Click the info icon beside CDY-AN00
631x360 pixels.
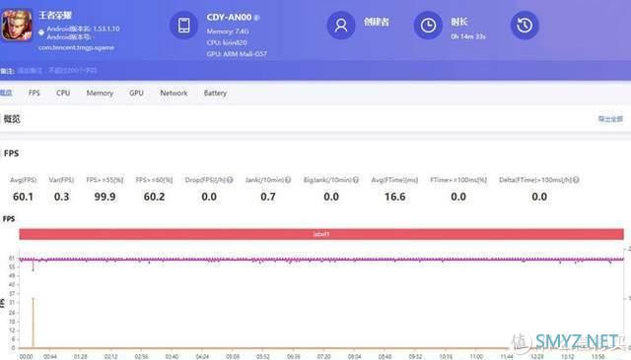point(256,18)
